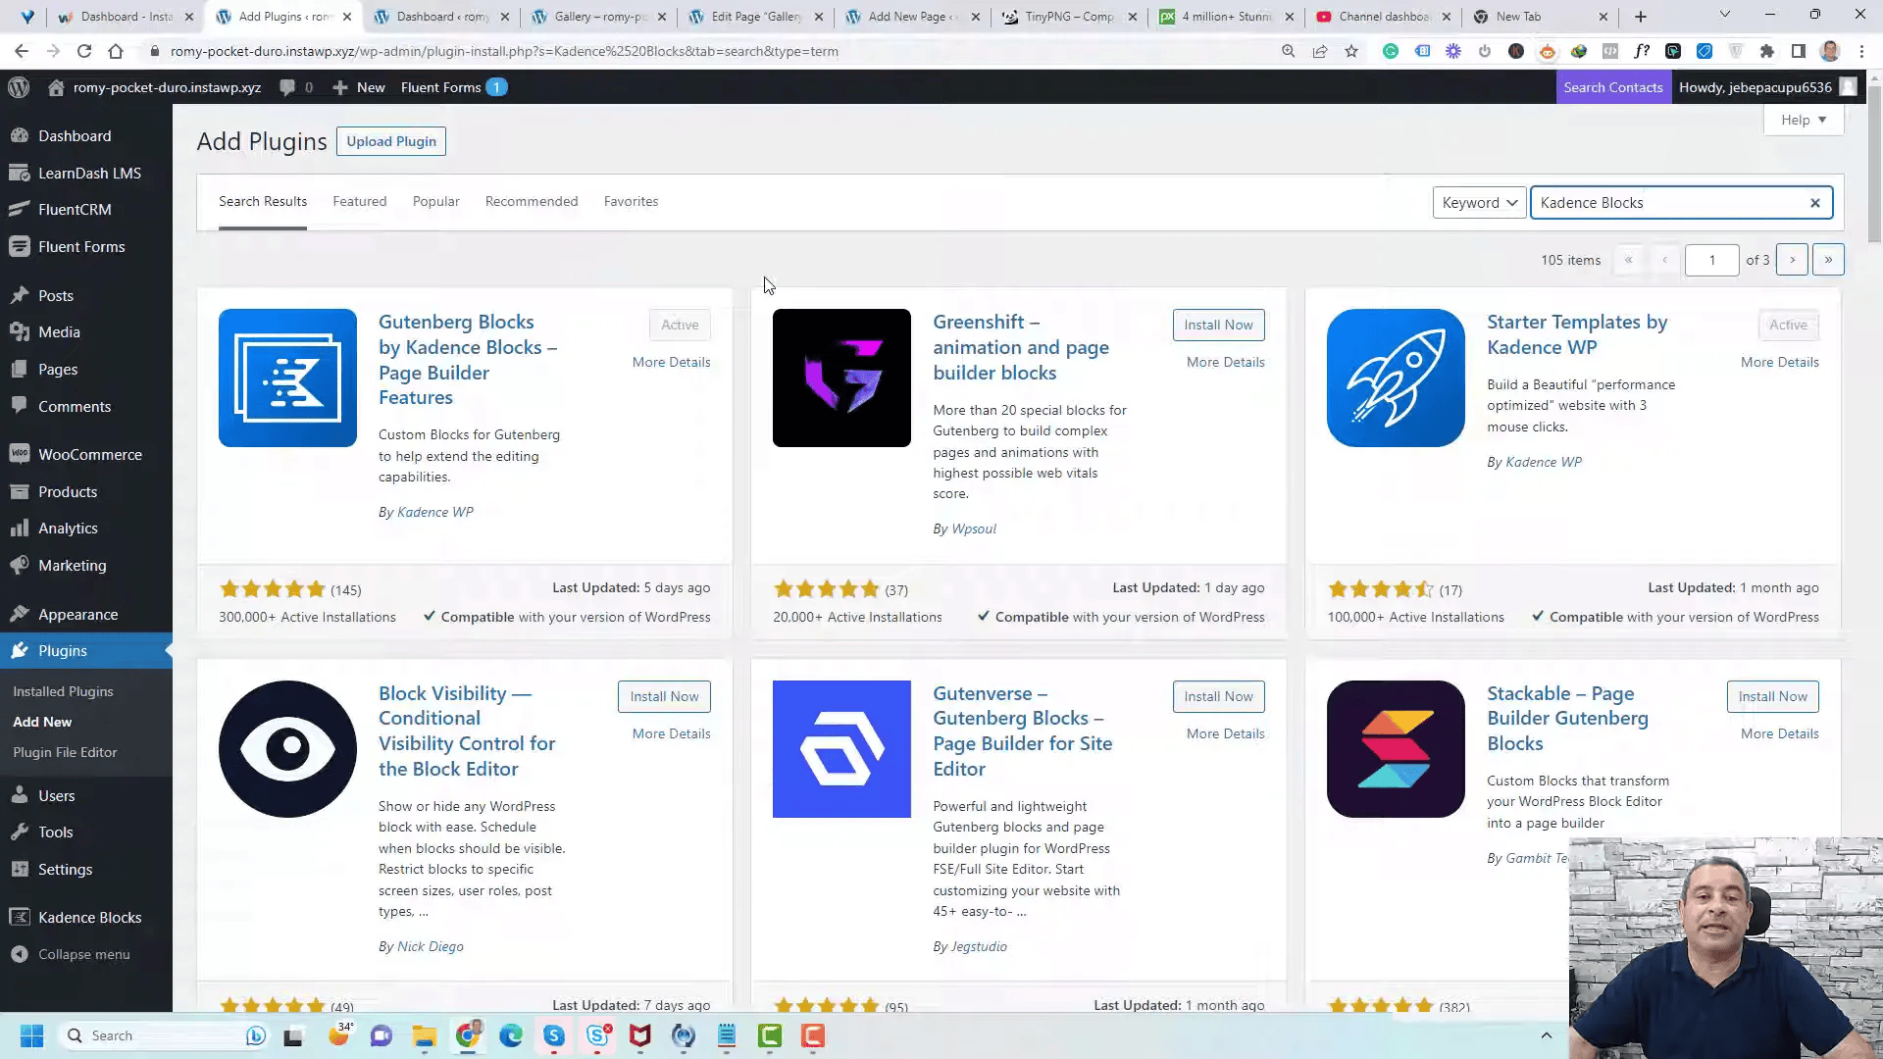Install Stackable plugin now
Image resolution: width=1883 pixels, height=1059 pixels.
pos(1772,696)
